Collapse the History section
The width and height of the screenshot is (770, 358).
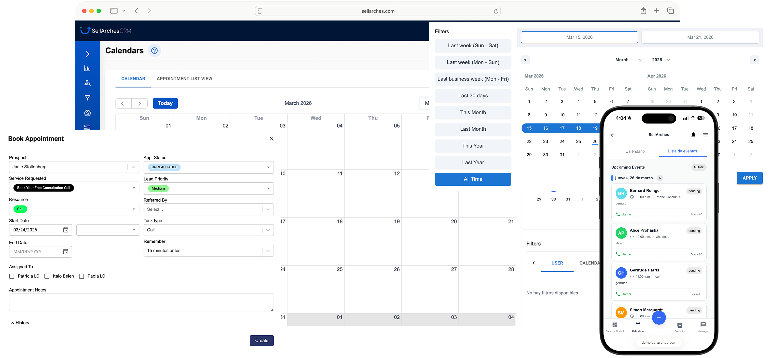20,323
